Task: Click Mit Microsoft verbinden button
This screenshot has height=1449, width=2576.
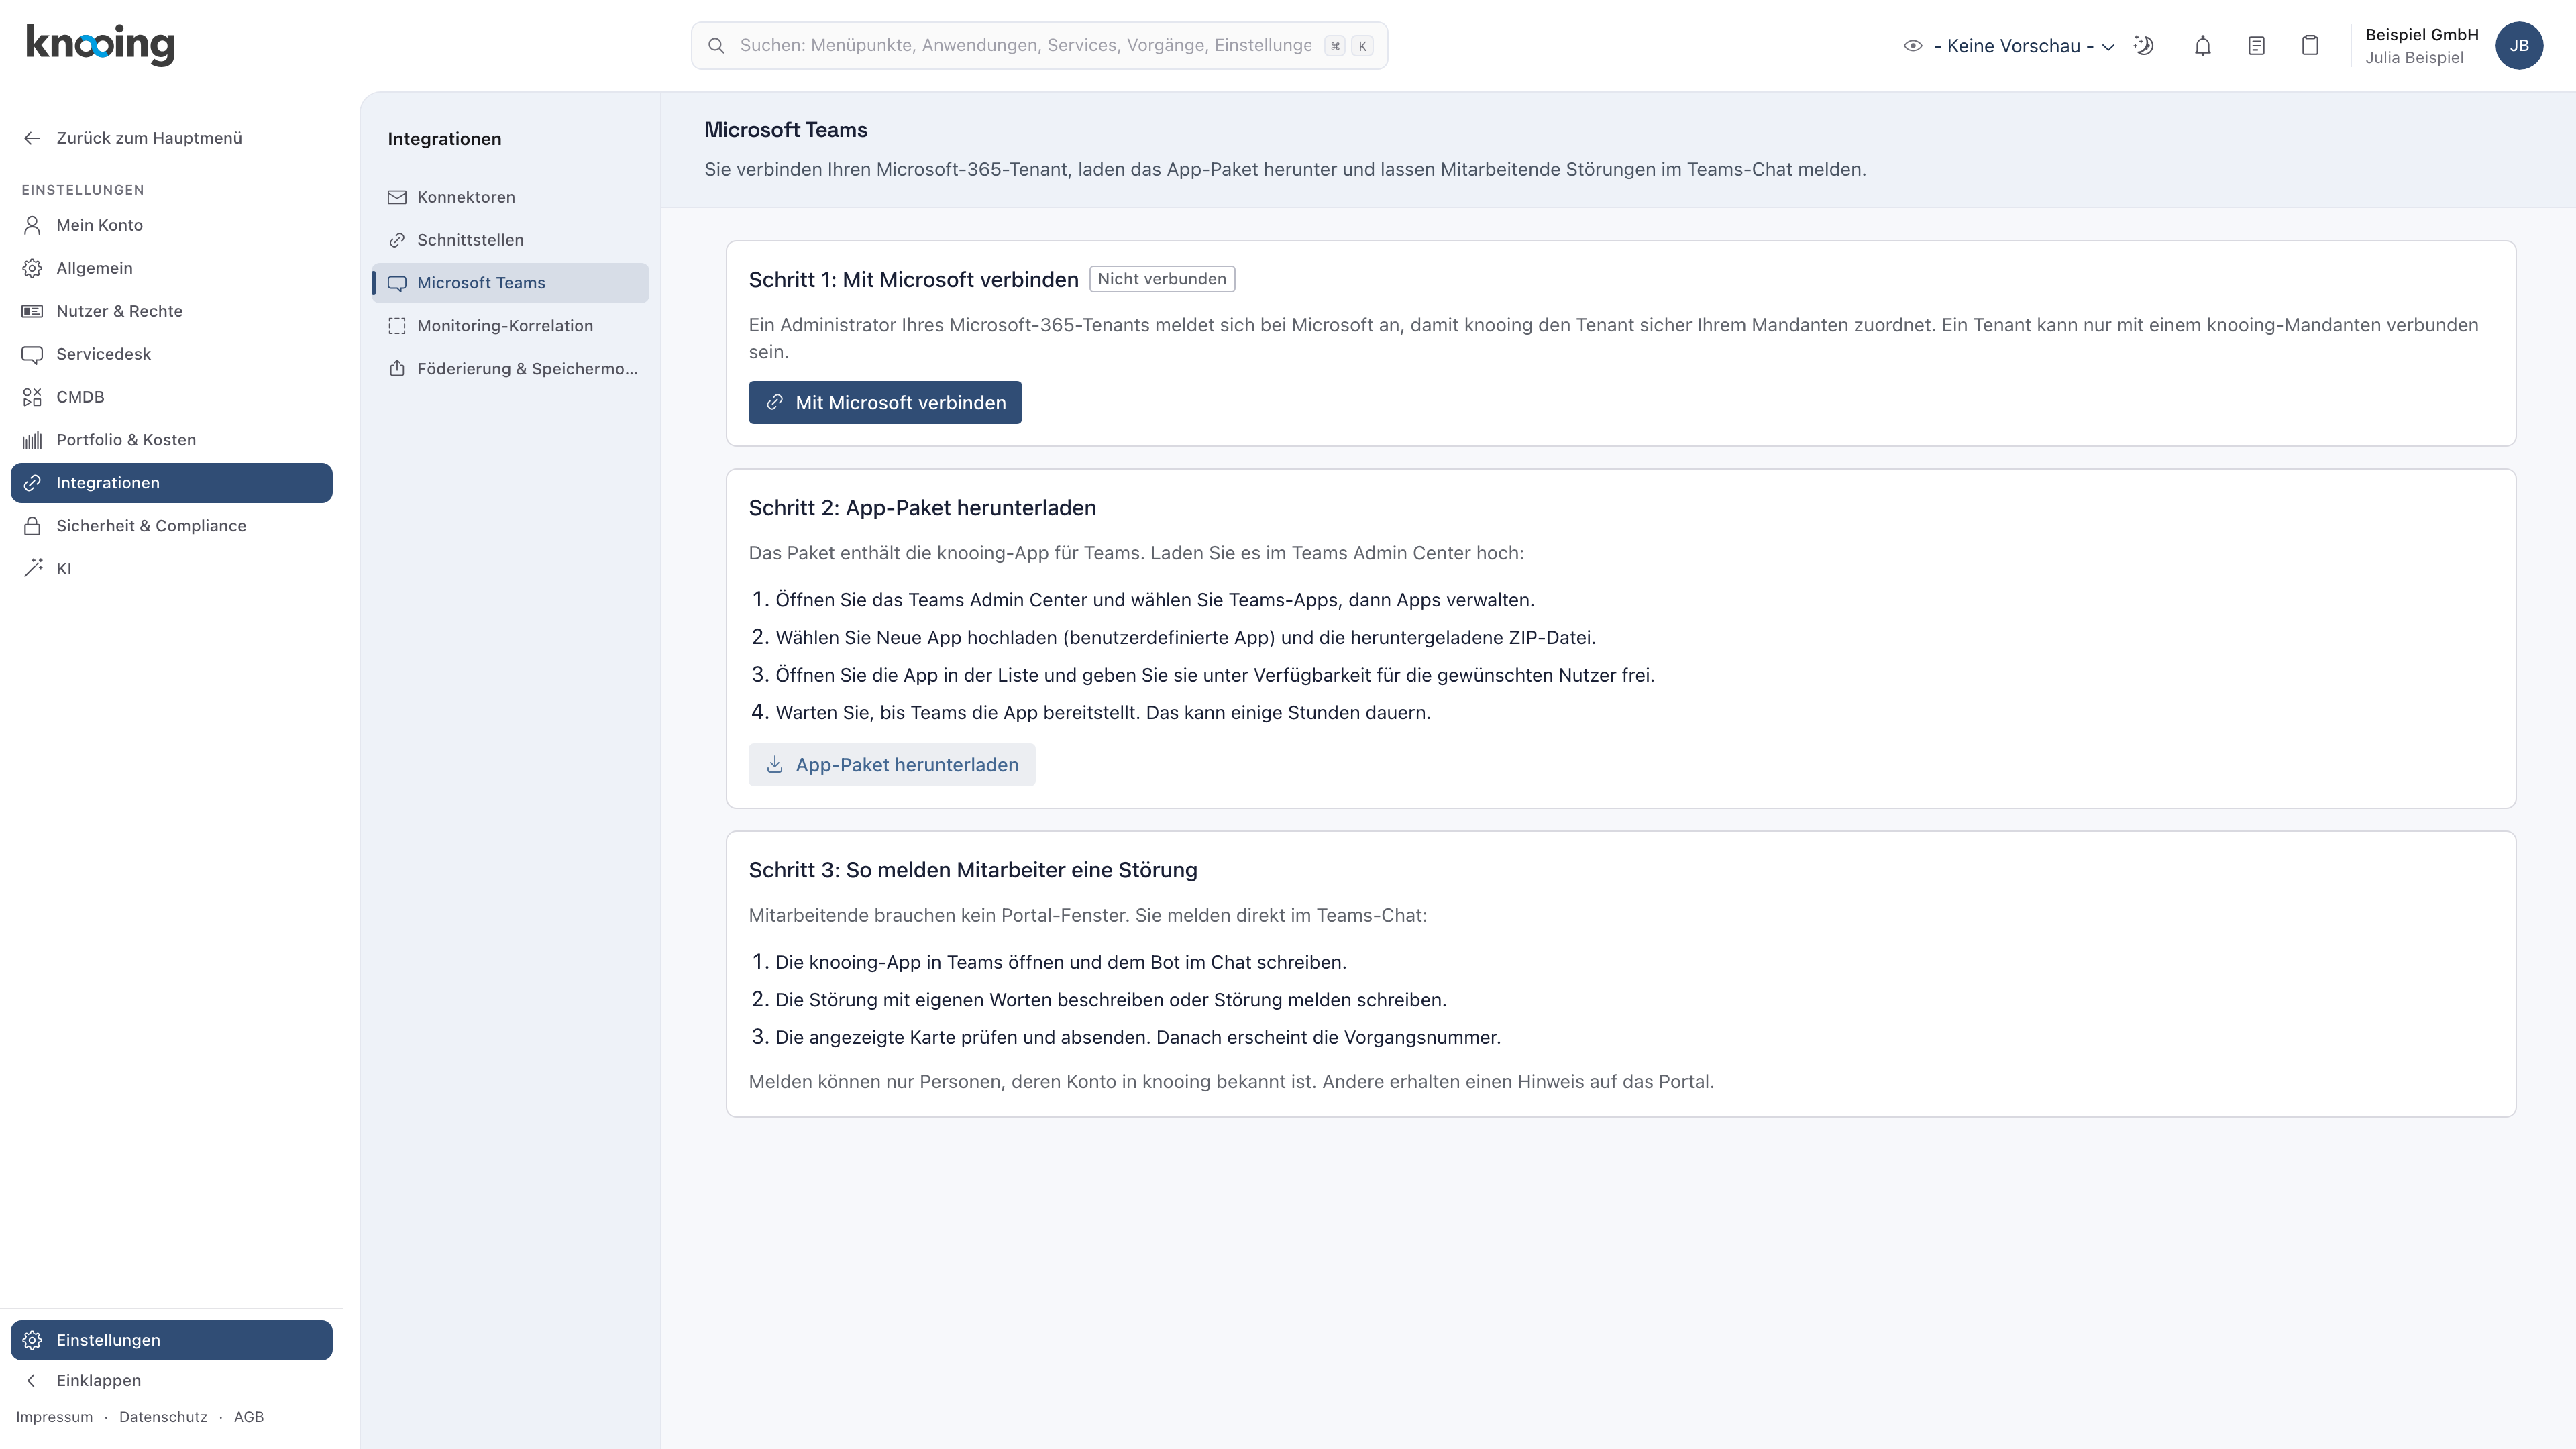Action: tap(885, 402)
